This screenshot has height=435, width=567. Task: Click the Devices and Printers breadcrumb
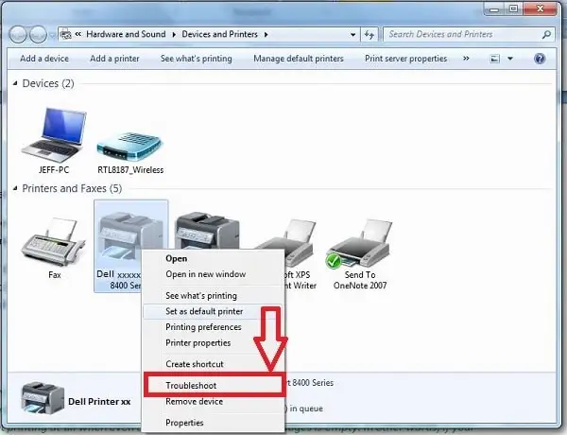(x=219, y=34)
